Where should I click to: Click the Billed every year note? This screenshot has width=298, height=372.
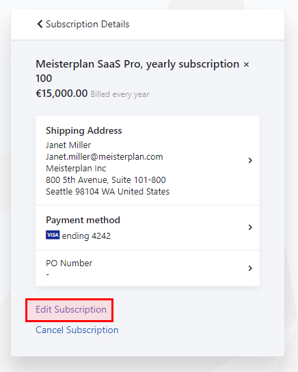pyautogui.click(x=120, y=94)
